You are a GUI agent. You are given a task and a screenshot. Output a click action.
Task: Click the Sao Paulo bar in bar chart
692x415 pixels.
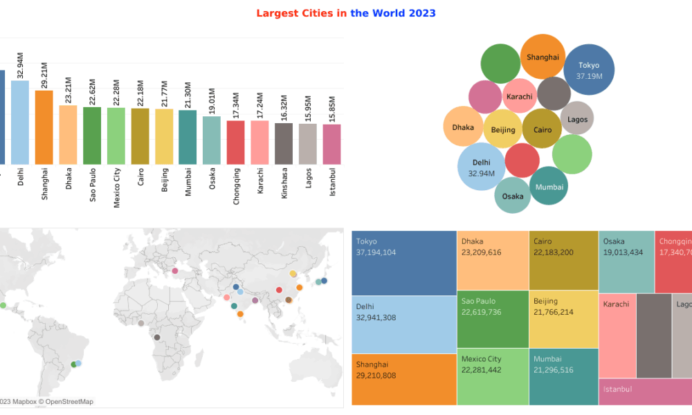(92, 135)
